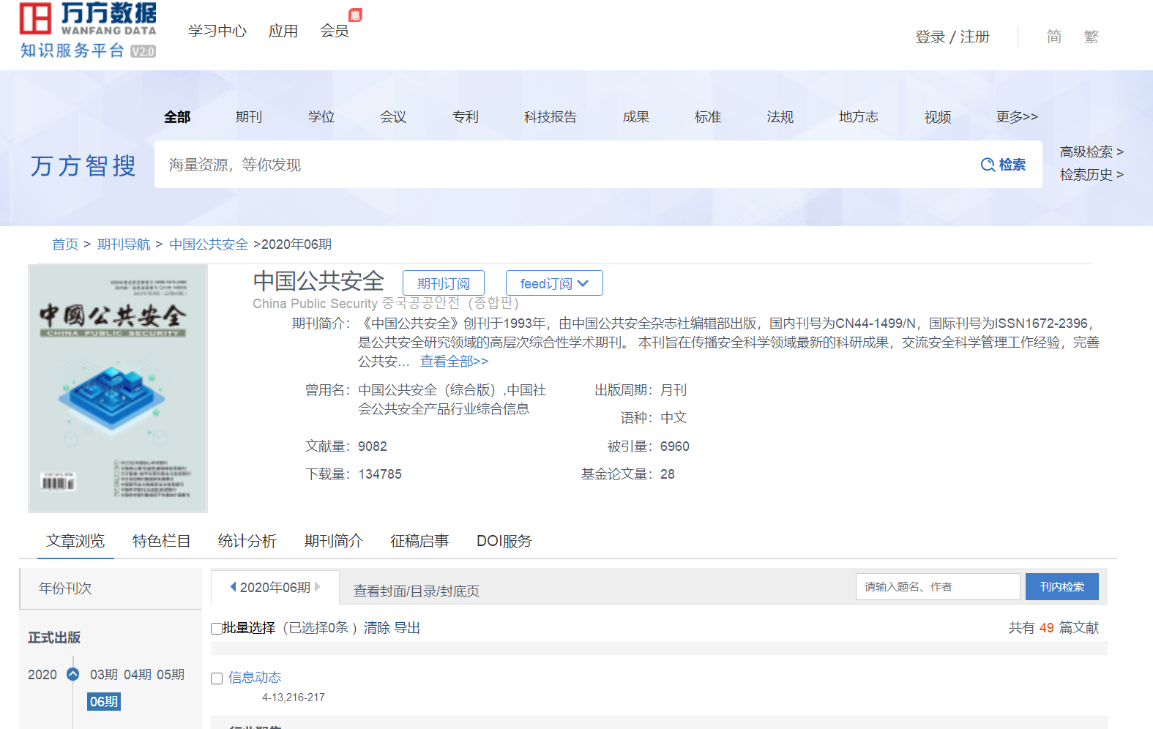This screenshot has height=729, width=1153.
Task: Click the red badge on 会员
Action: [x=355, y=15]
